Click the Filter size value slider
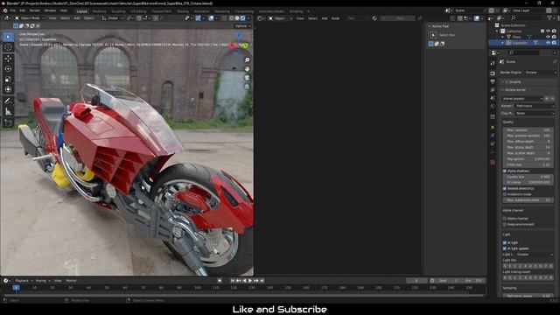The image size is (560, 315). point(528,164)
